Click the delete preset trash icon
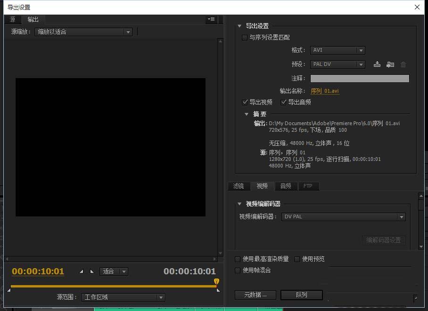 click(x=403, y=64)
